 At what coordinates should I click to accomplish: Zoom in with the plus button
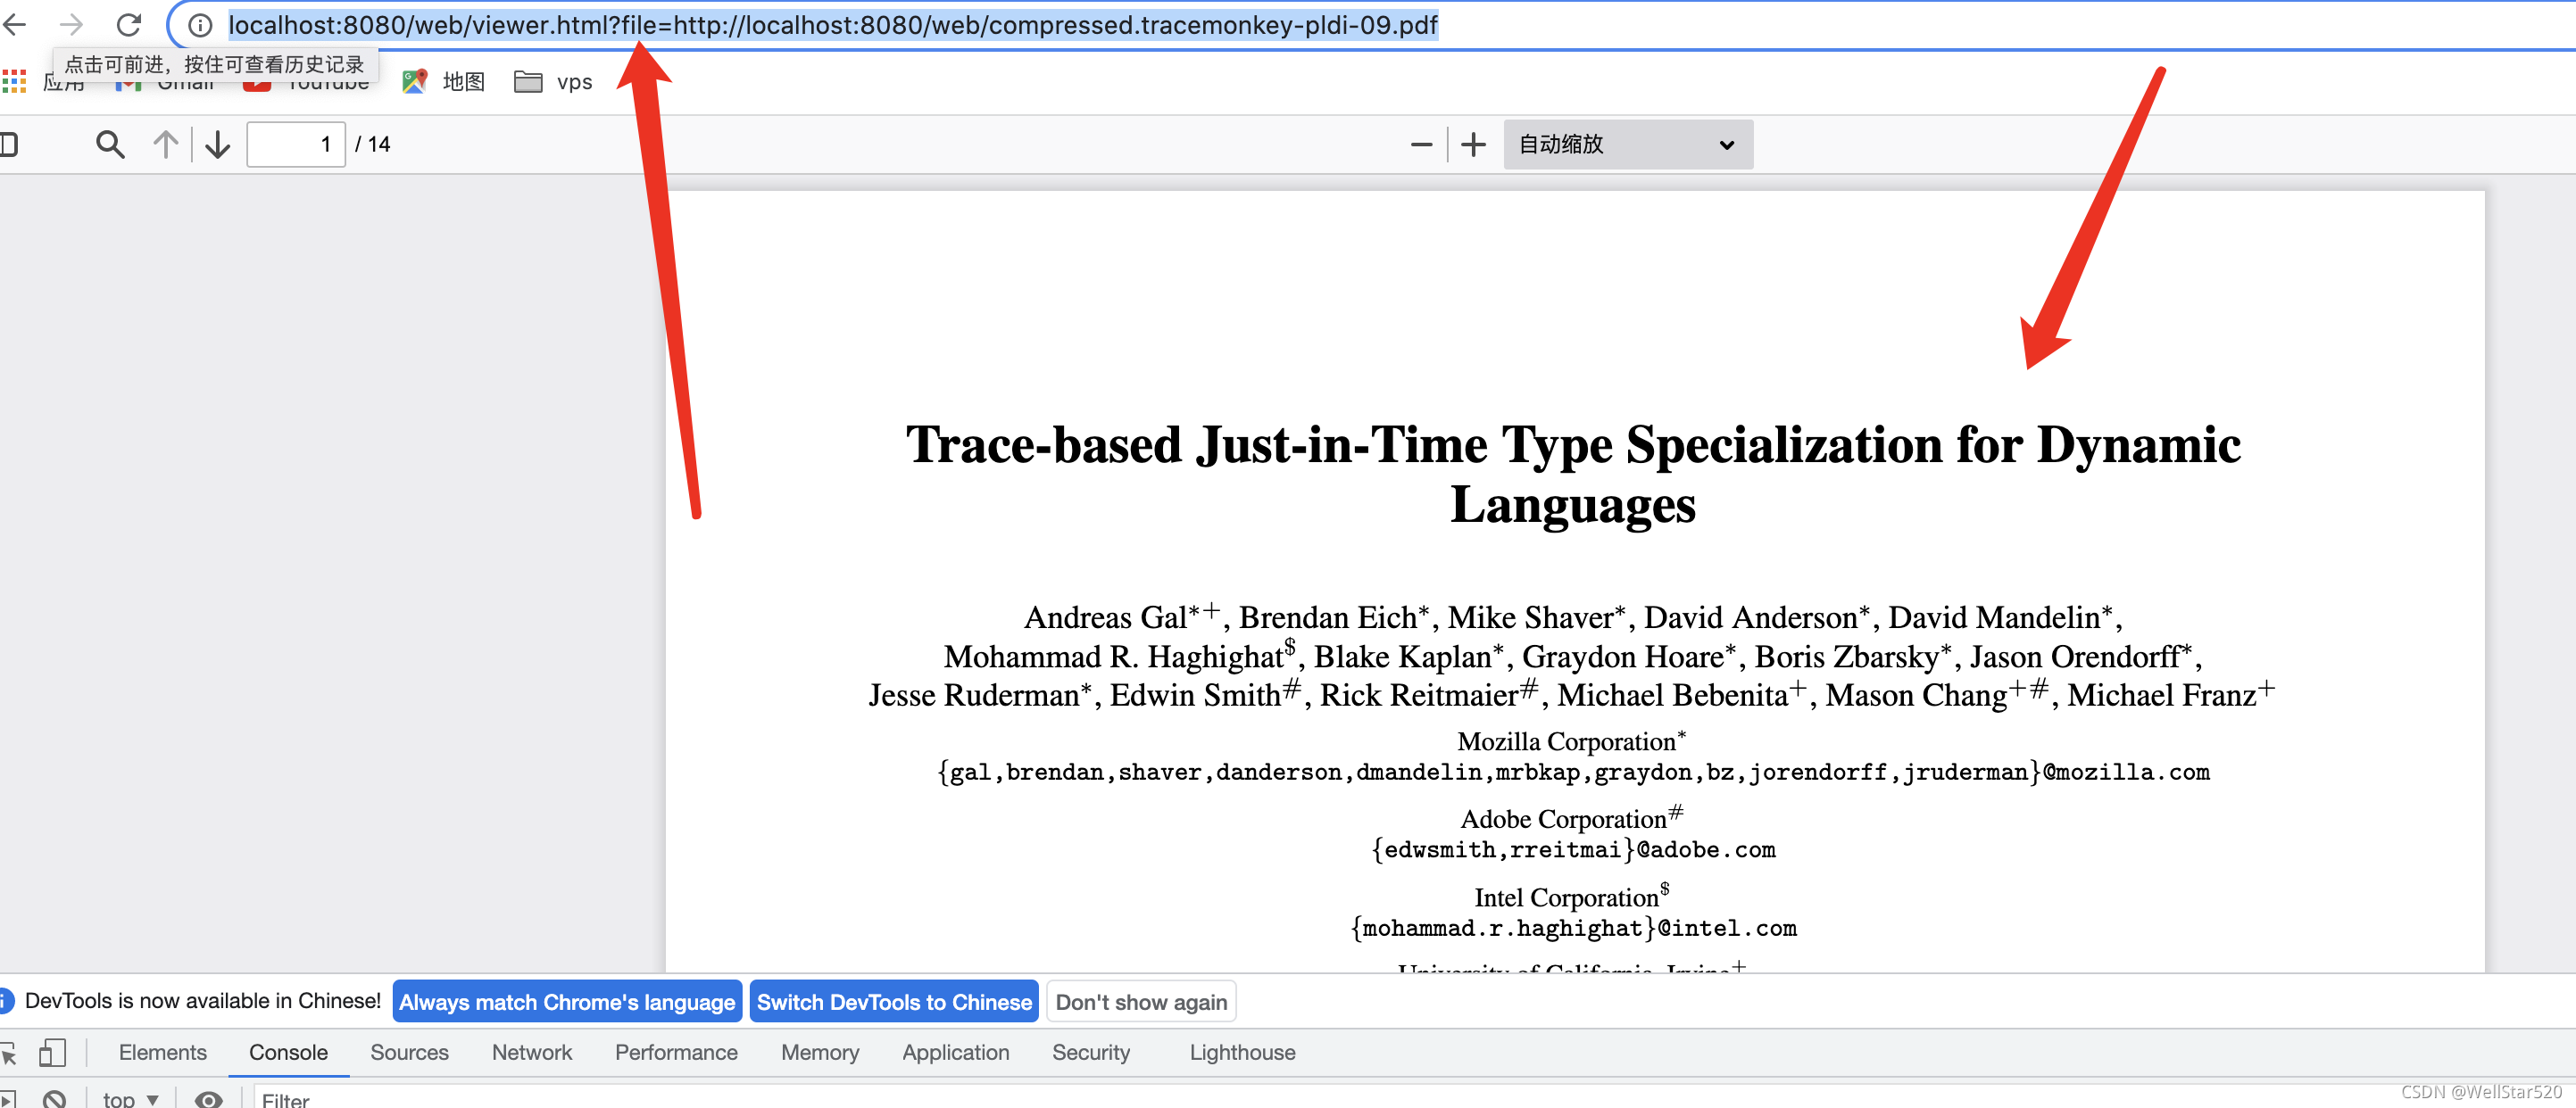coord(1473,145)
